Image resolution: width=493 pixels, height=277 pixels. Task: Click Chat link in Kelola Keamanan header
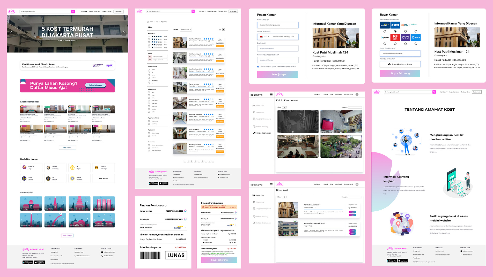pyautogui.click(x=332, y=95)
